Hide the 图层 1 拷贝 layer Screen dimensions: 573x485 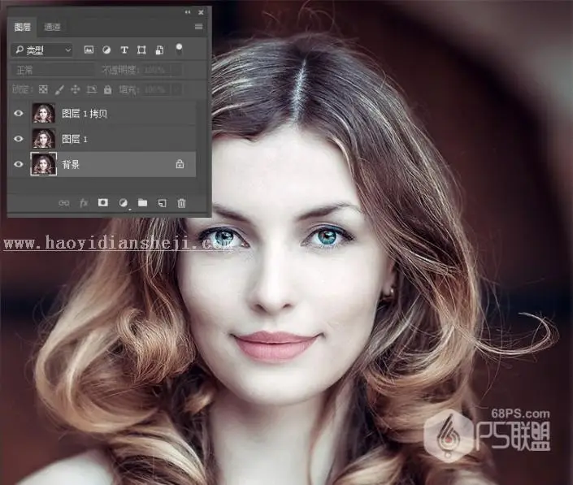pyautogui.click(x=18, y=114)
